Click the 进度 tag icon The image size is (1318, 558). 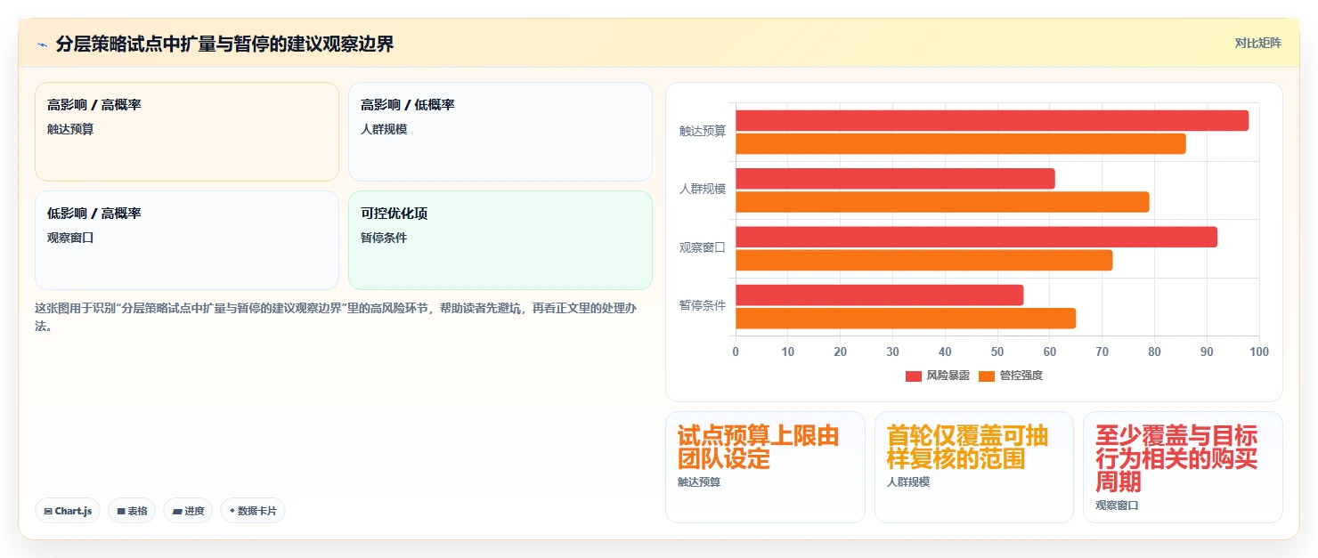(x=177, y=511)
